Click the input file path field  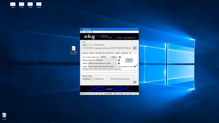[107, 48]
